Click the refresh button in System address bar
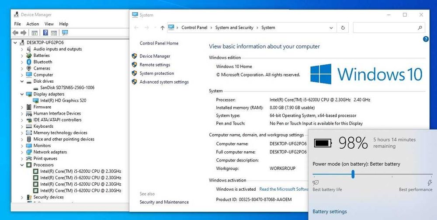Viewport: 437px width, 220px height. coord(343,28)
